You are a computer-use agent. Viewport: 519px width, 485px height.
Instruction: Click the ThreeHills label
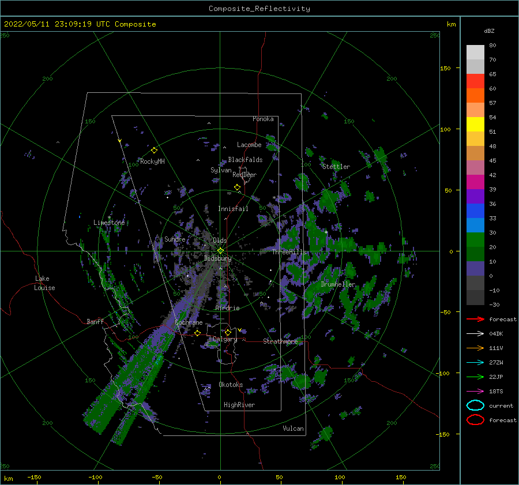tap(289, 252)
